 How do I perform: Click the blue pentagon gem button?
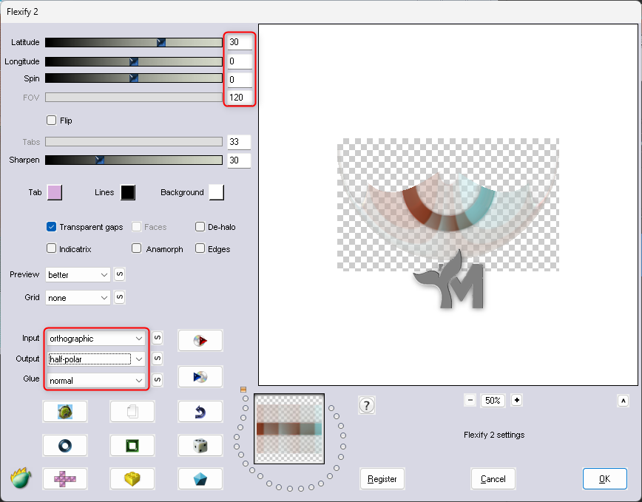click(x=200, y=479)
